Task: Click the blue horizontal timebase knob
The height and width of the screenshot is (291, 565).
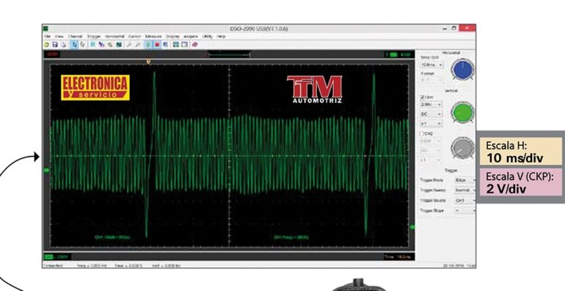Action: 463,70
